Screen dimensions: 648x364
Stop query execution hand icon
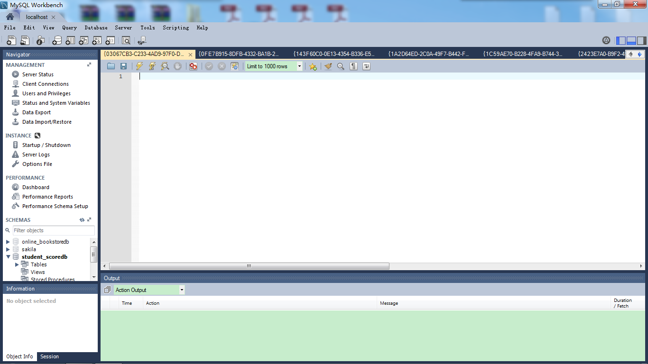coord(177,66)
